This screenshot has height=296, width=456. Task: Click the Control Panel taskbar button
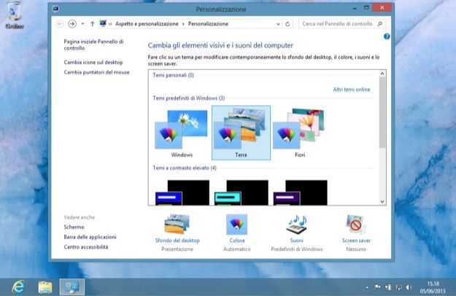tap(72, 287)
